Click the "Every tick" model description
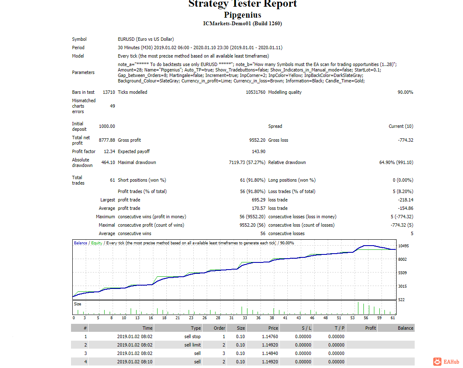This screenshot has height=368, width=463. coord(193,56)
